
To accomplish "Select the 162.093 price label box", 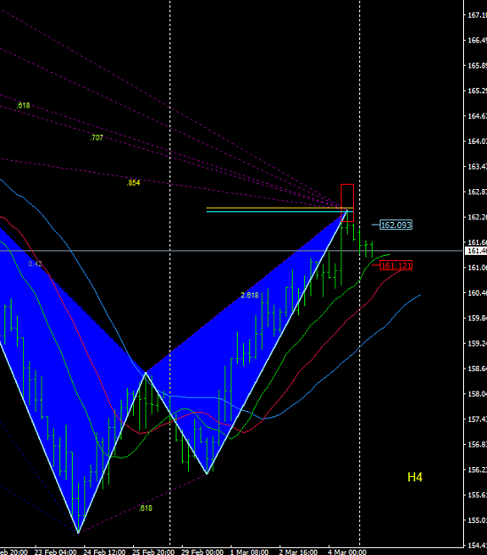I will click(x=396, y=226).
